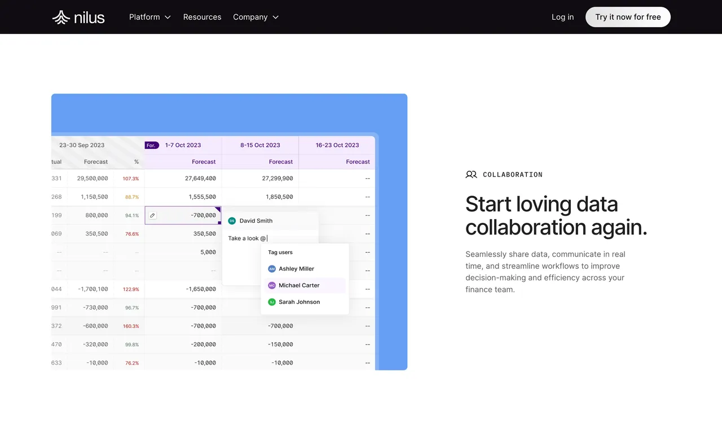Screen dimensions: 722x447
Task: Click Sarah Johnson's SJ avatar icon
Action: click(272, 302)
